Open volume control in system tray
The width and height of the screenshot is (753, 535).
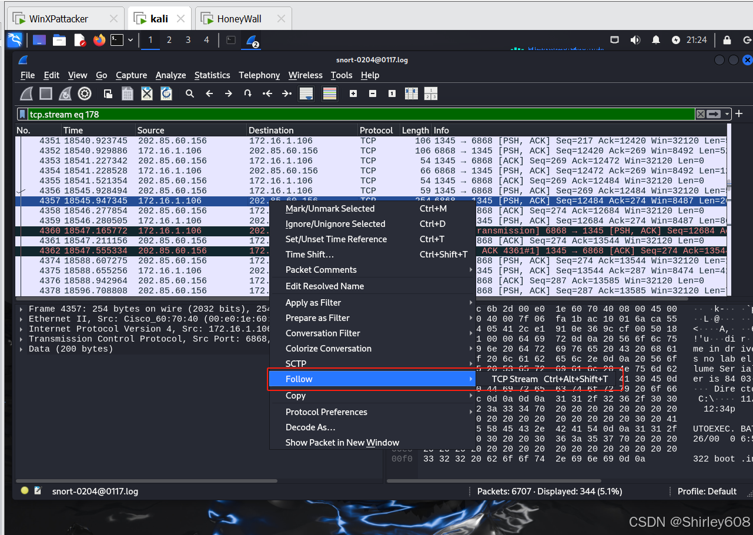click(x=635, y=40)
